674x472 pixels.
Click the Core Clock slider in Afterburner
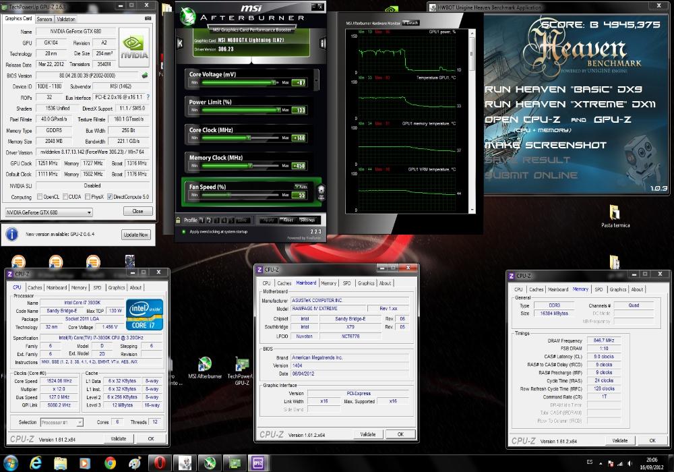pyautogui.click(x=240, y=138)
